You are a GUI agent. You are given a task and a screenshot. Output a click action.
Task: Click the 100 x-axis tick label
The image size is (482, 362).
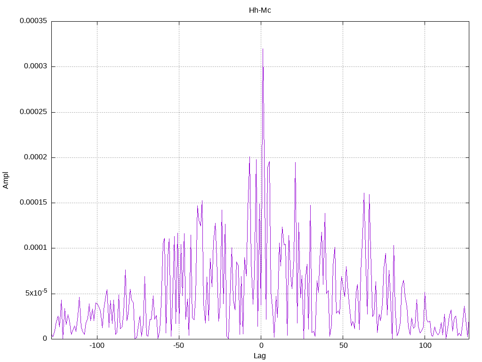[x=425, y=346]
